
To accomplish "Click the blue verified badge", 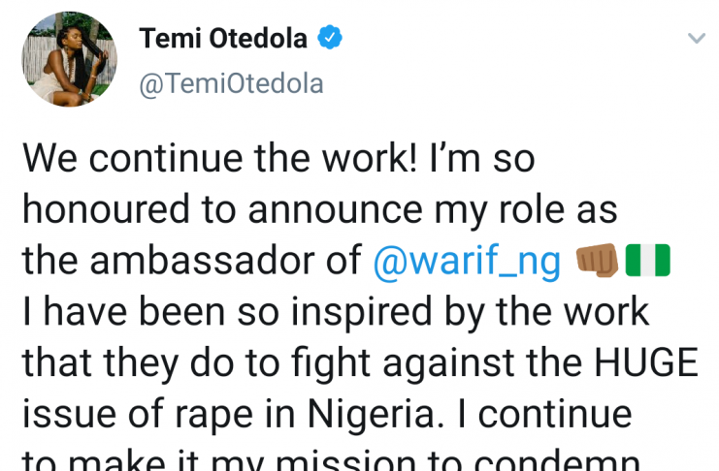I will [x=330, y=39].
